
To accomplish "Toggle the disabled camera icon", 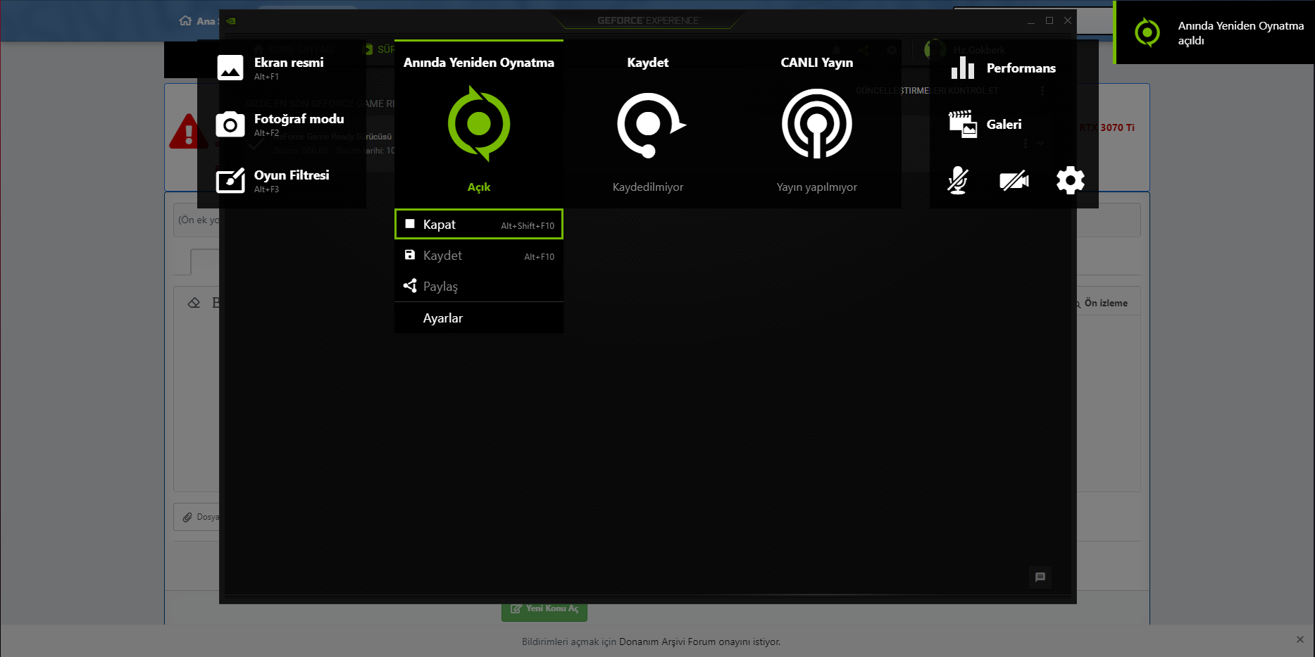I will tap(1014, 181).
